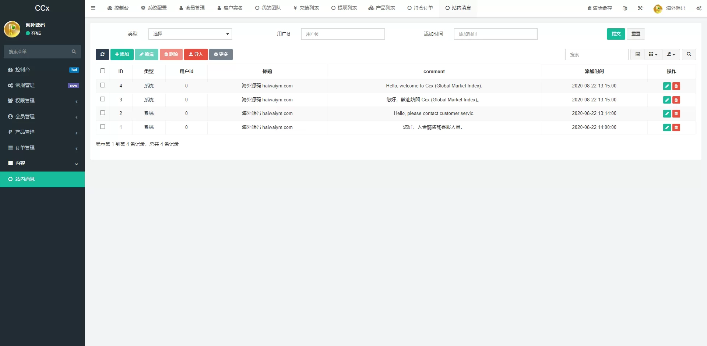The height and width of the screenshot is (346, 707).
Task: Delete the message with ID 1 using trash icon
Action: click(676, 127)
